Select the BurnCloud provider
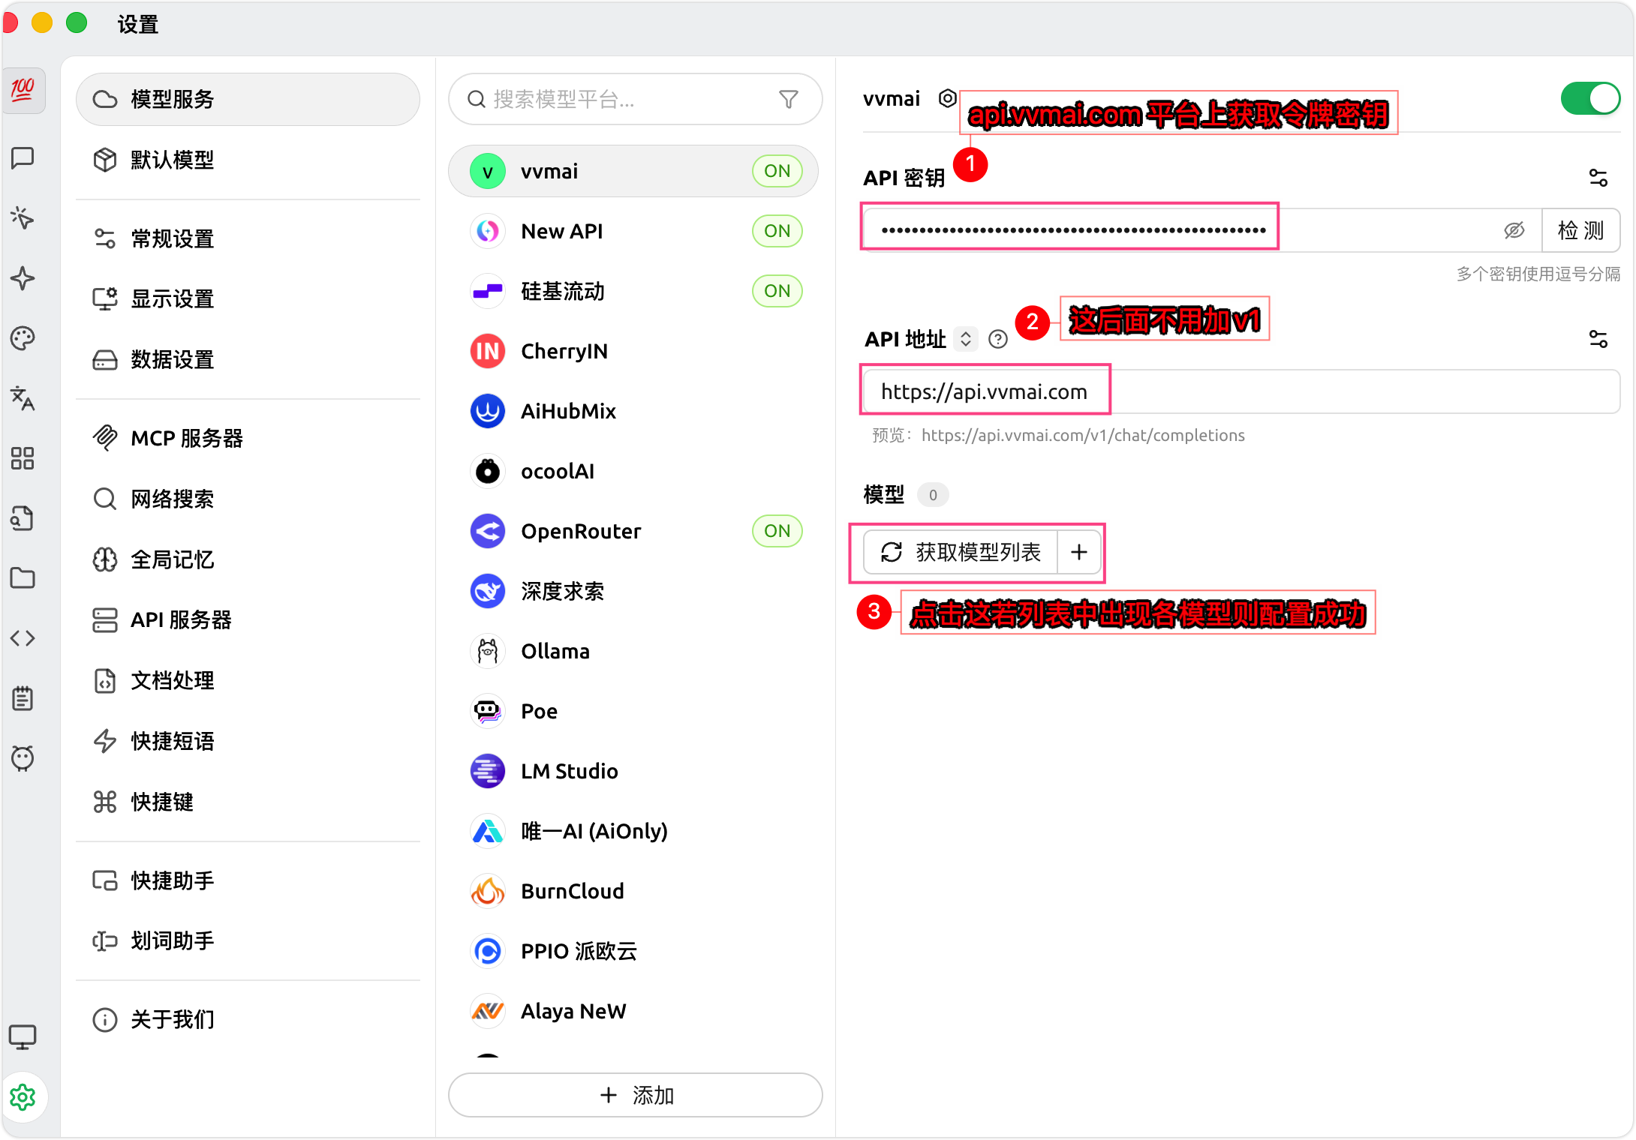This screenshot has height=1140, width=1636. 633,891
